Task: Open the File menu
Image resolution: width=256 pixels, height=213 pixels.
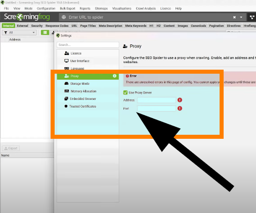Action: (7, 8)
